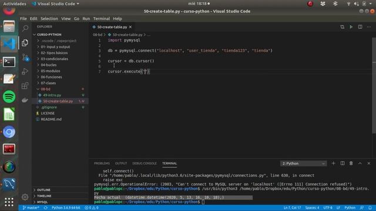Viewport: 376px width, 211px height.
Task: Open the Extensions view icon
Action: point(25,86)
